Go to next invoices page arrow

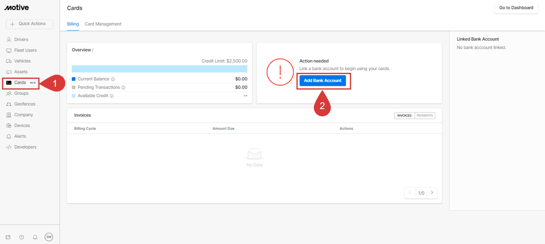point(432,193)
